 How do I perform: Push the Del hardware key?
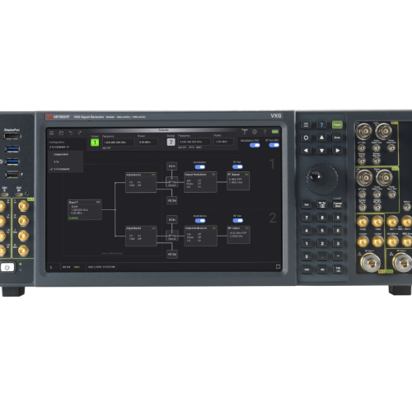[307, 204]
